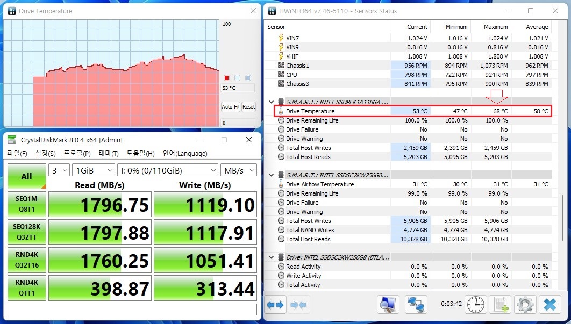Open the sensor monitor magnifier icon
The height and width of the screenshot is (324, 571).
(x=388, y=304)
